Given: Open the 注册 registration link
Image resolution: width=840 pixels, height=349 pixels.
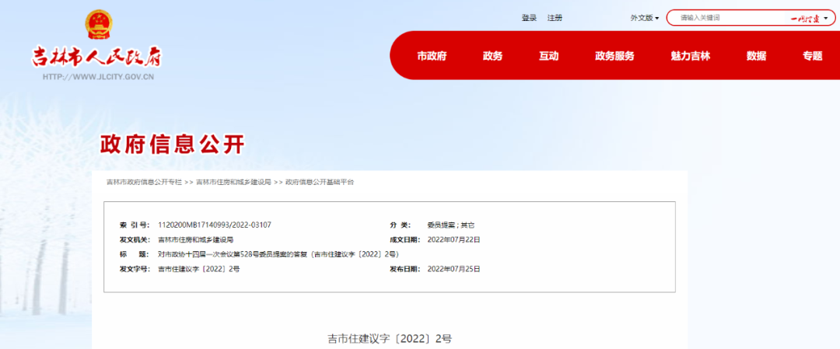Looking at the screenshot, I should coord(555,18).
